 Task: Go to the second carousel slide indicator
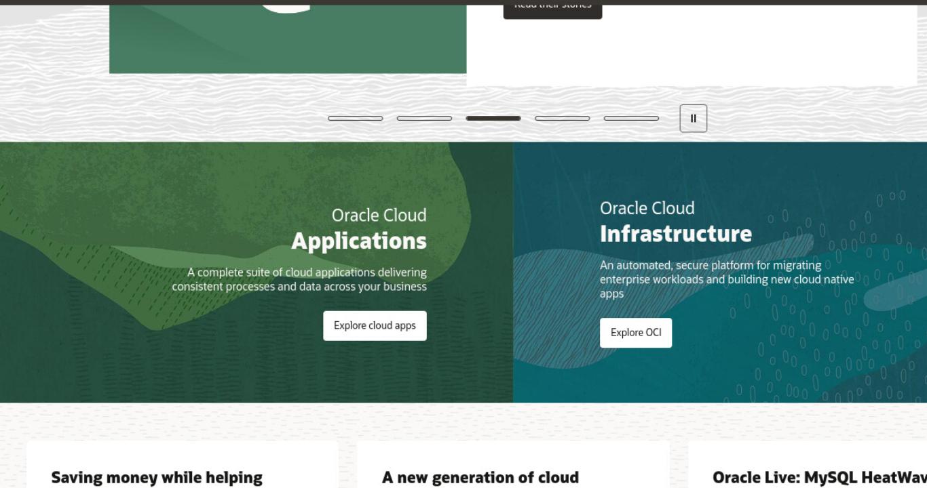pyautogui.click(x=424, y=118)
